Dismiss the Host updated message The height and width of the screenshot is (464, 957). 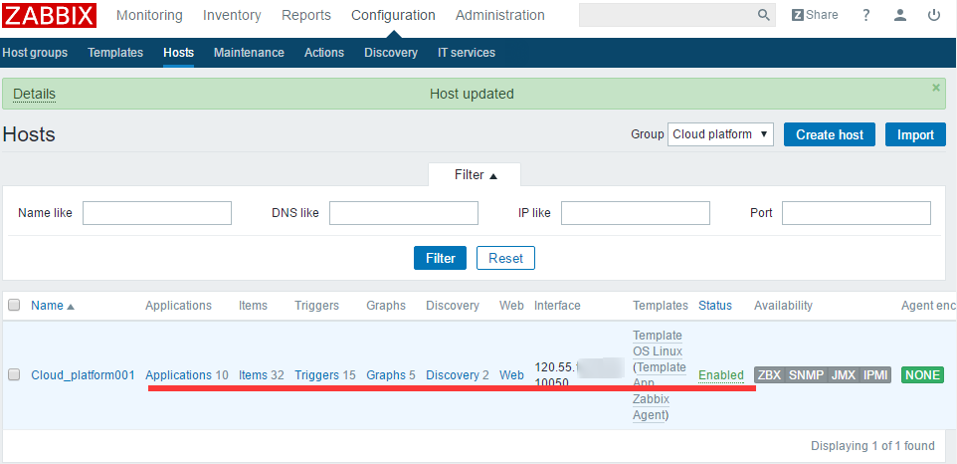point(936,88)
